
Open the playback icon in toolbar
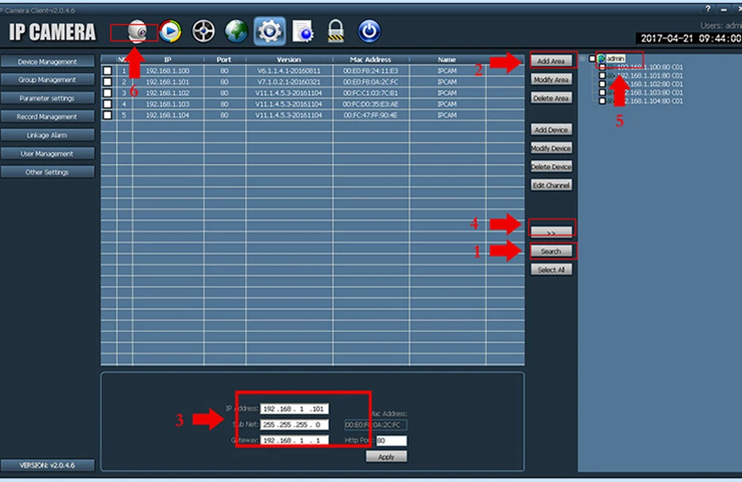[171, 32]
